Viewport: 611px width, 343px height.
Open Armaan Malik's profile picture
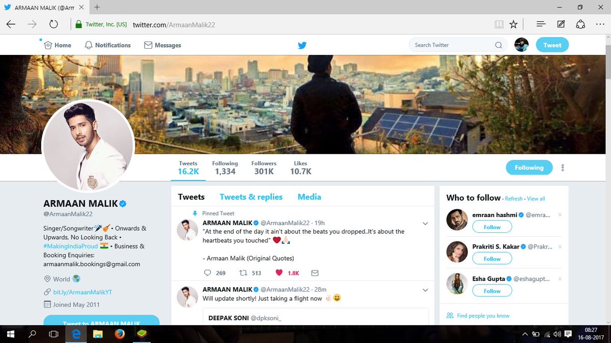coord(88,146)
